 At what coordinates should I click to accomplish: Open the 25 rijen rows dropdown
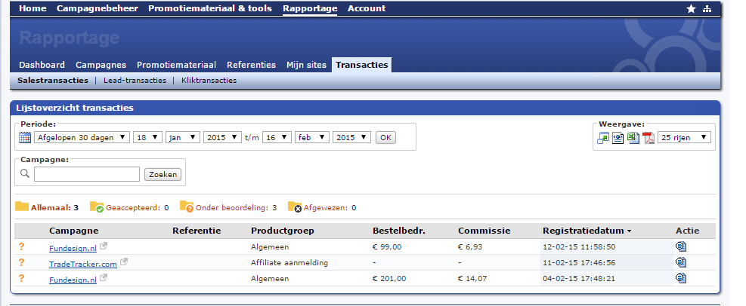684,138
